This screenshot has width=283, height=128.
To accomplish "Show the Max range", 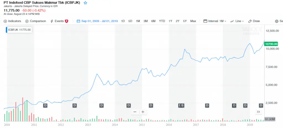I will (x=193, y=21).
